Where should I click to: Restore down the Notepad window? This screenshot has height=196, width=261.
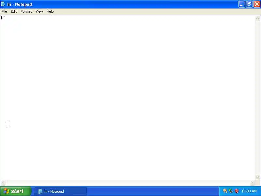[x=249, y=4]
